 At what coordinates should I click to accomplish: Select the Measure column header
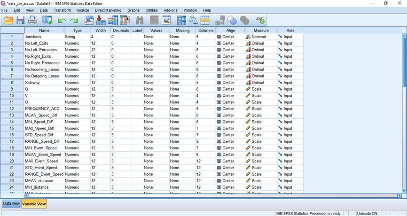point(261,31)
